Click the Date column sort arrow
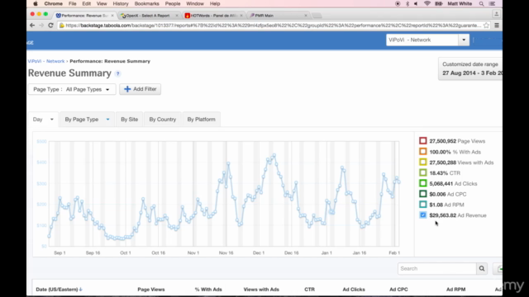The image size is (529, 297). [x=81, y=290]
